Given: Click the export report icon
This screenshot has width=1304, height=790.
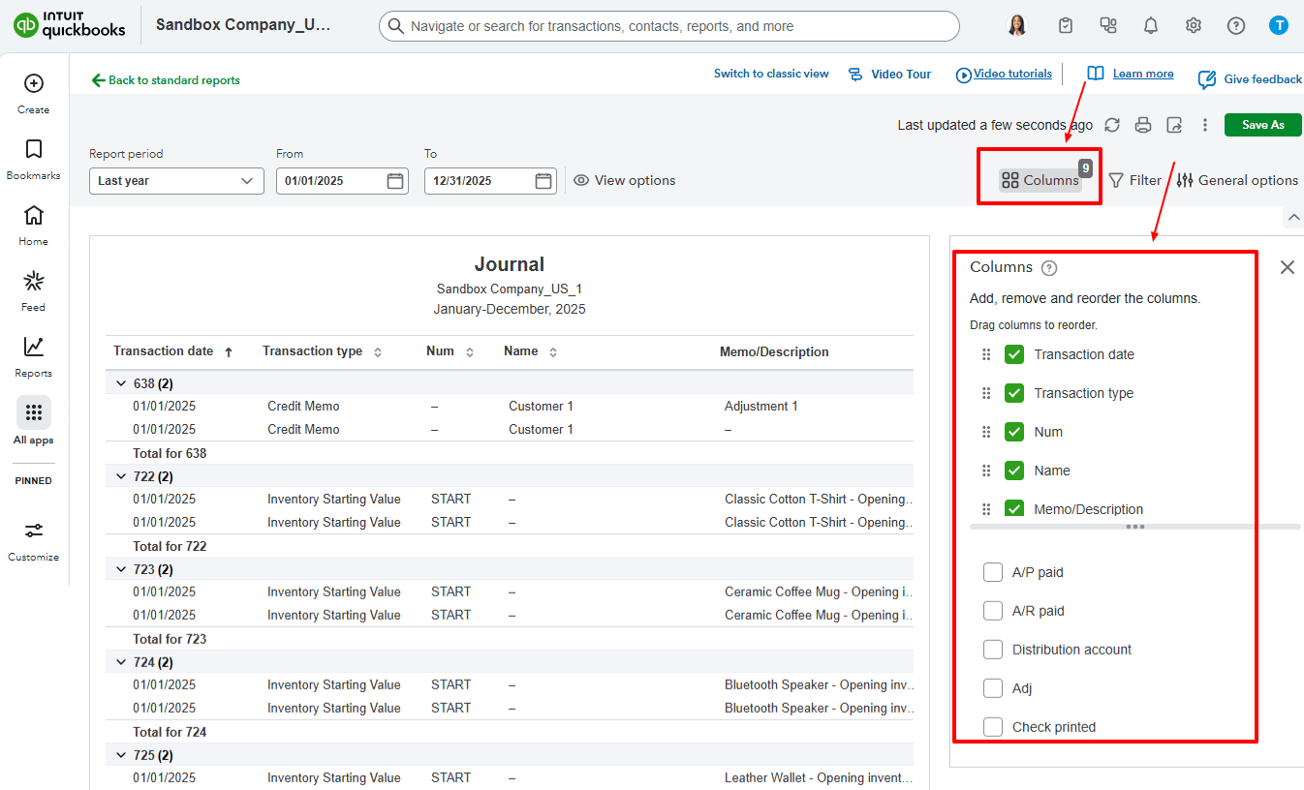Looking at the screenshot, I should pyautogui.click(x=1174, y=125).
